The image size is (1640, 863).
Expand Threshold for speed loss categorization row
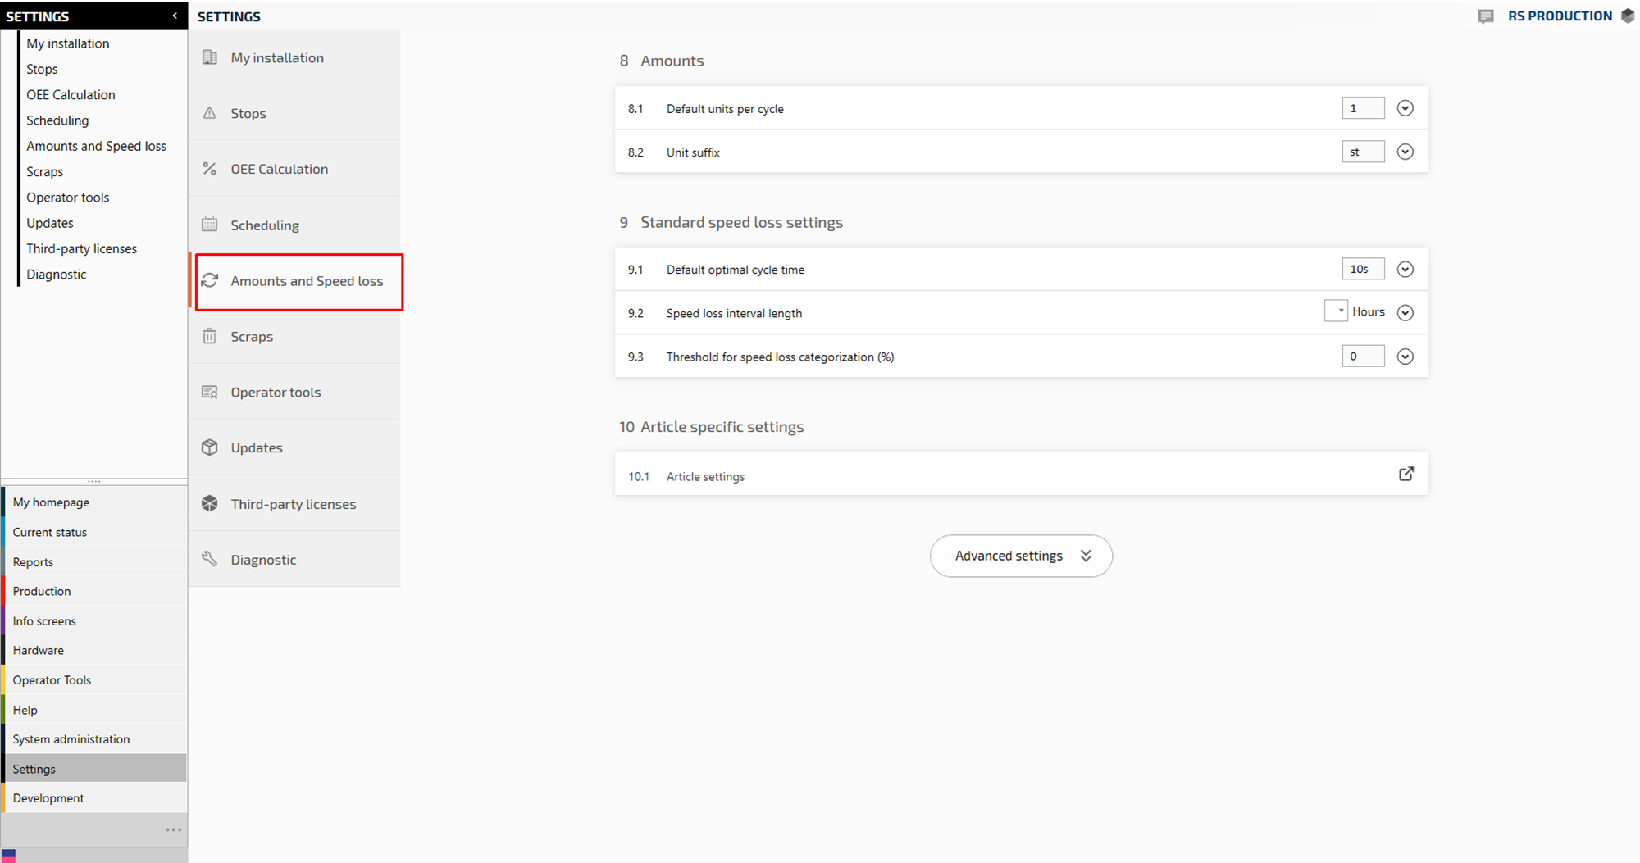(x=1405, y=357)
